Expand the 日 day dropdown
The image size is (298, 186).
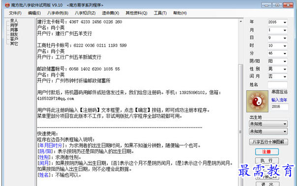285,38
